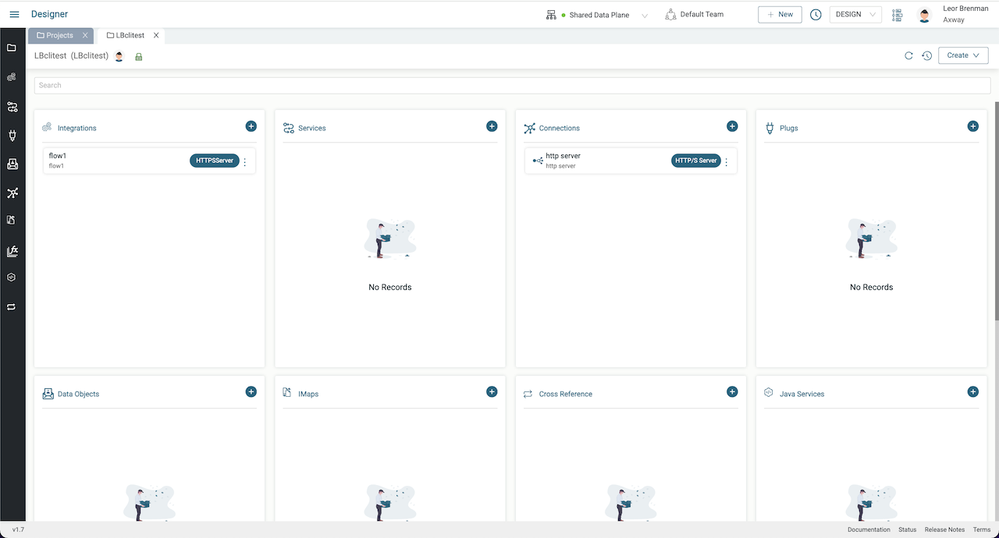Click the Cross Reference panel heading
The image size is (999, 538).
click(566, 394)
